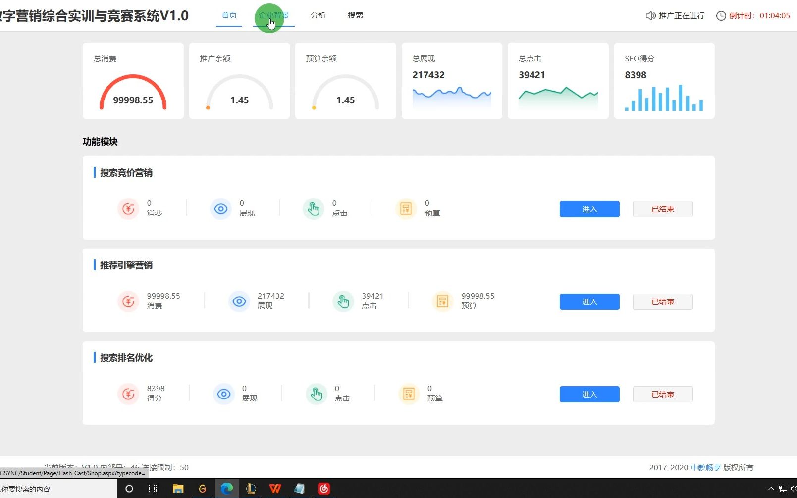Click the Windows search box
797x498 pixels.
(58, 489)
